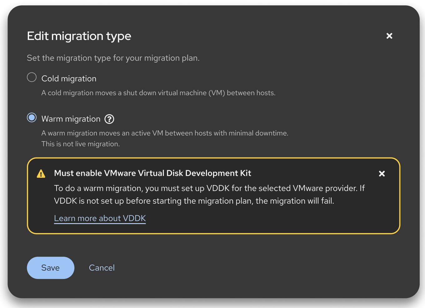This screenshot has width=425, height=308.
Task: Open the Learn more about VDDK link
Action: point(100,218)
